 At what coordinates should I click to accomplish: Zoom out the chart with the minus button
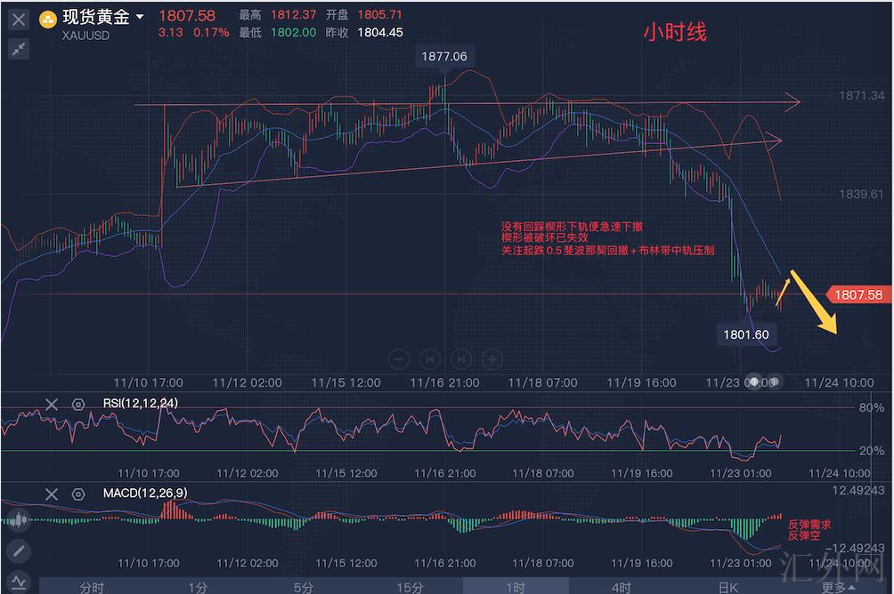pyautogui.click(x=400, y=359)
